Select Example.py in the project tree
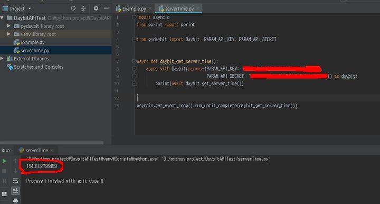 click(x=33, y=42)
